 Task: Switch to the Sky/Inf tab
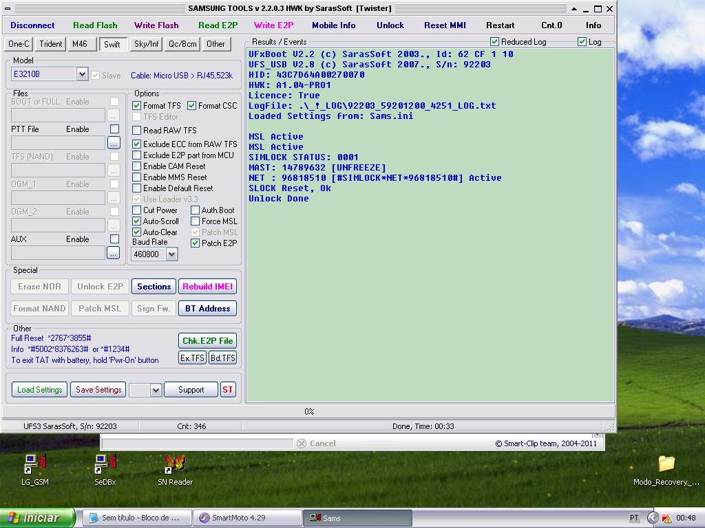click(x=147, y=44)
